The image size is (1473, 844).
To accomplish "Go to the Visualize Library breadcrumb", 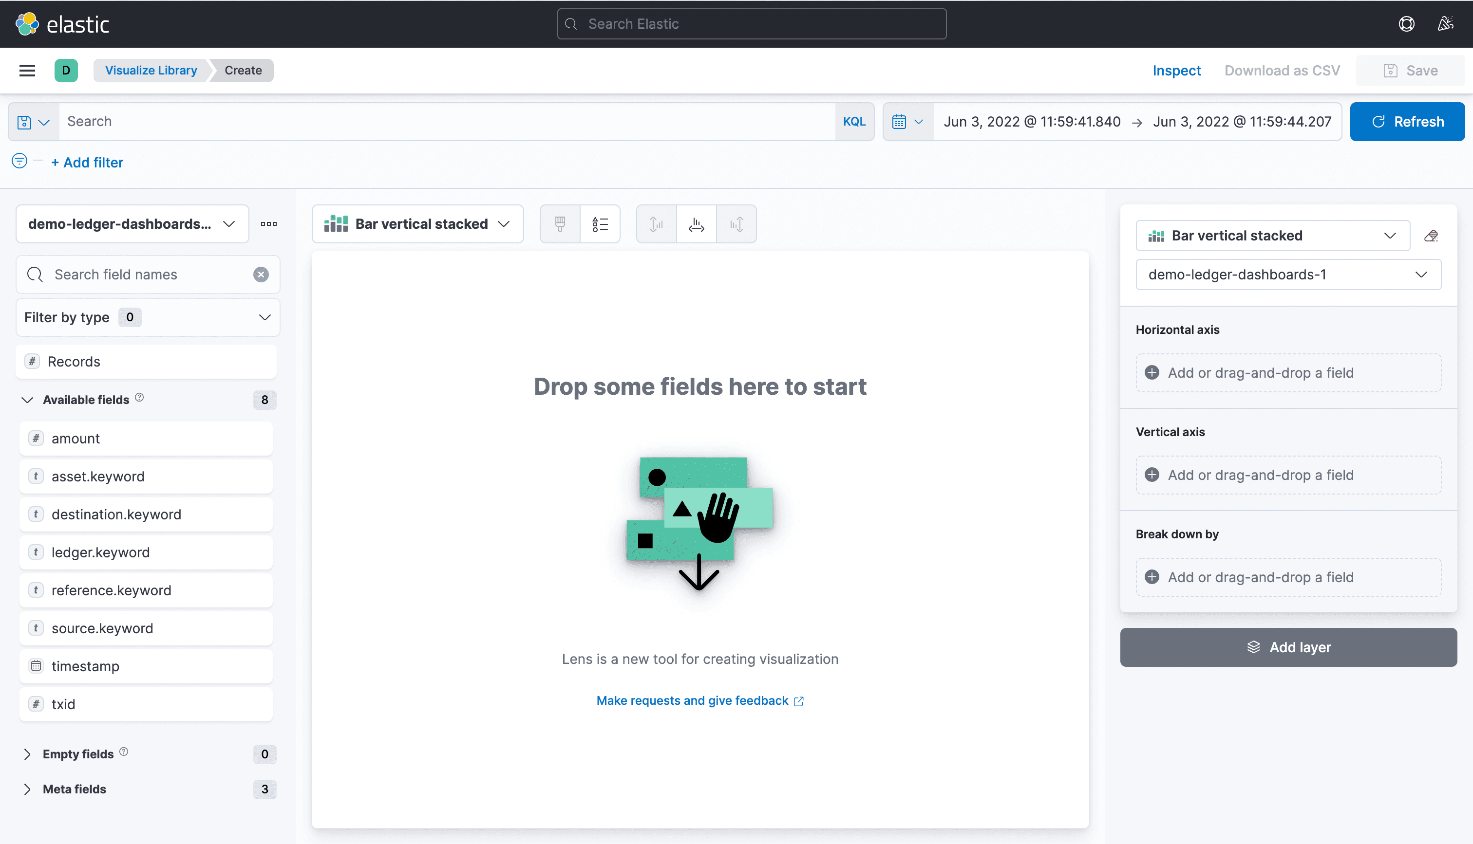I will point(151,70).
